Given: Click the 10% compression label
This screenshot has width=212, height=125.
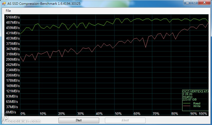Looking at the screenshot, I should point(43,114).
